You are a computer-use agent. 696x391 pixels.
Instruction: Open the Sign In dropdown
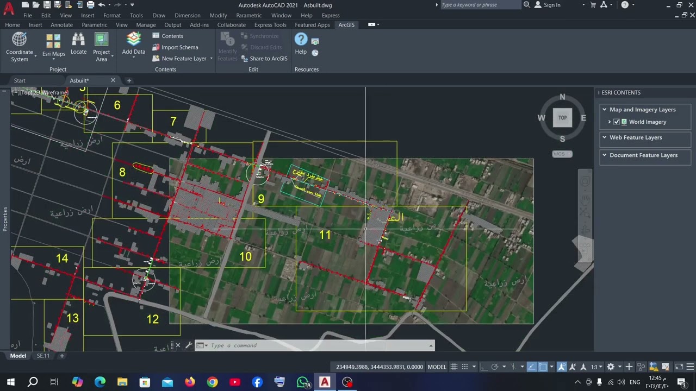pos(583,5)
